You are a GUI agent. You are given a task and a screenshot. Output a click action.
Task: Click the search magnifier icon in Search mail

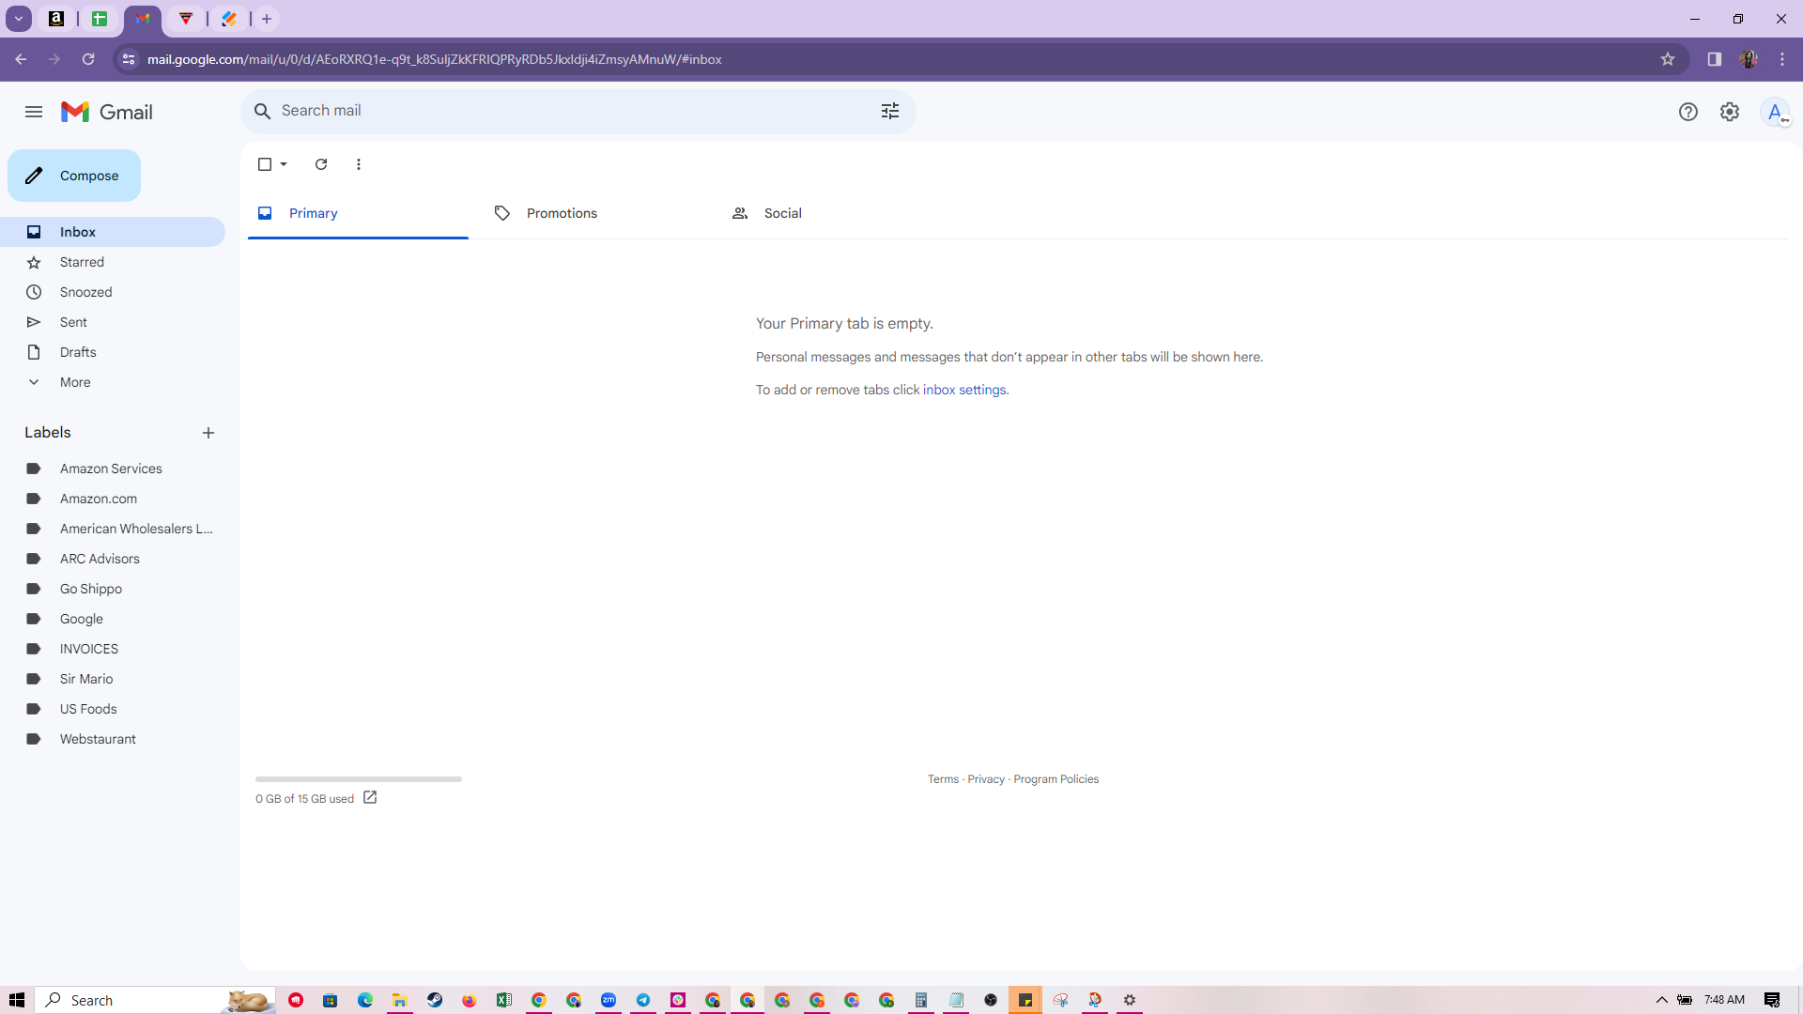263,111
